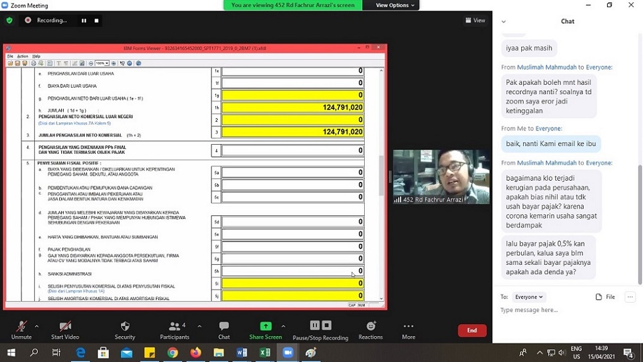Click the File attach button in chat
643x362 pixels.
coord(605,297)
